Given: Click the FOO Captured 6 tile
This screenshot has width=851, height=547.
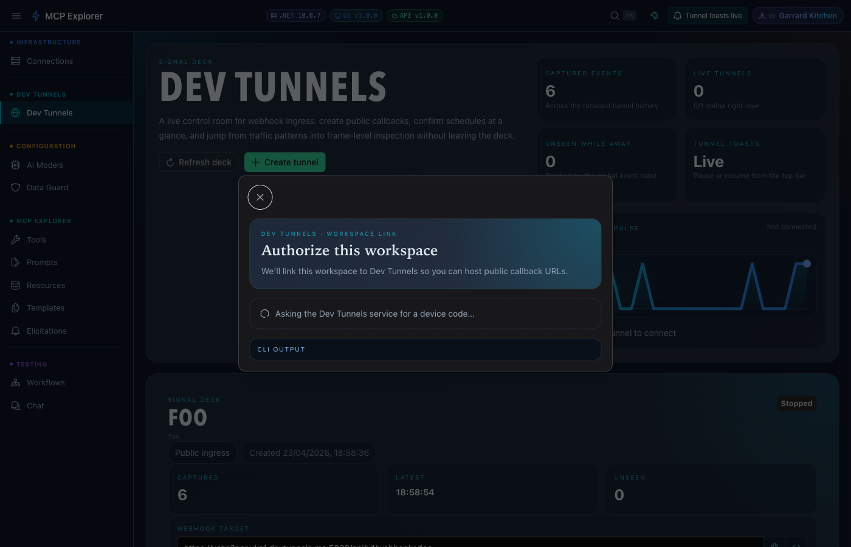Looking at the screenshot, I should [x=274, y=489].
